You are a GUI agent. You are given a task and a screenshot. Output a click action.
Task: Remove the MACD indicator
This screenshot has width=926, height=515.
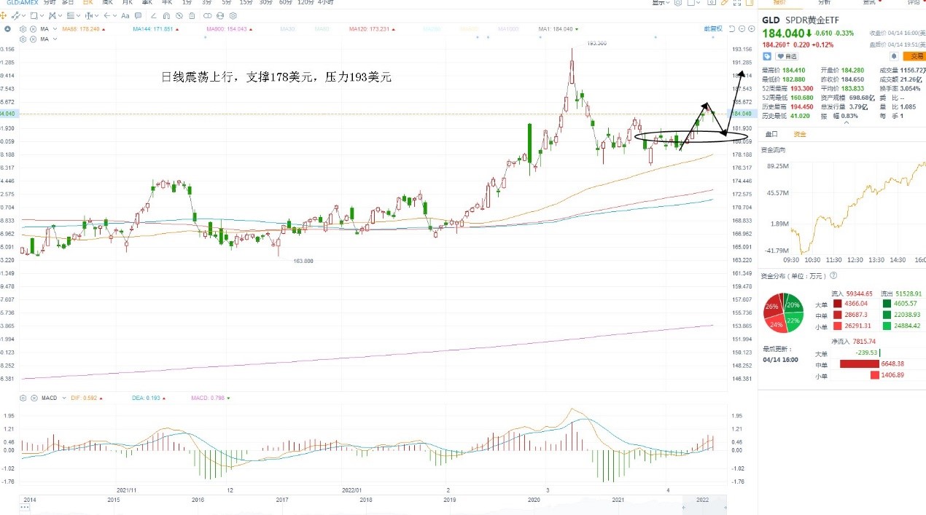click(33, 398)
